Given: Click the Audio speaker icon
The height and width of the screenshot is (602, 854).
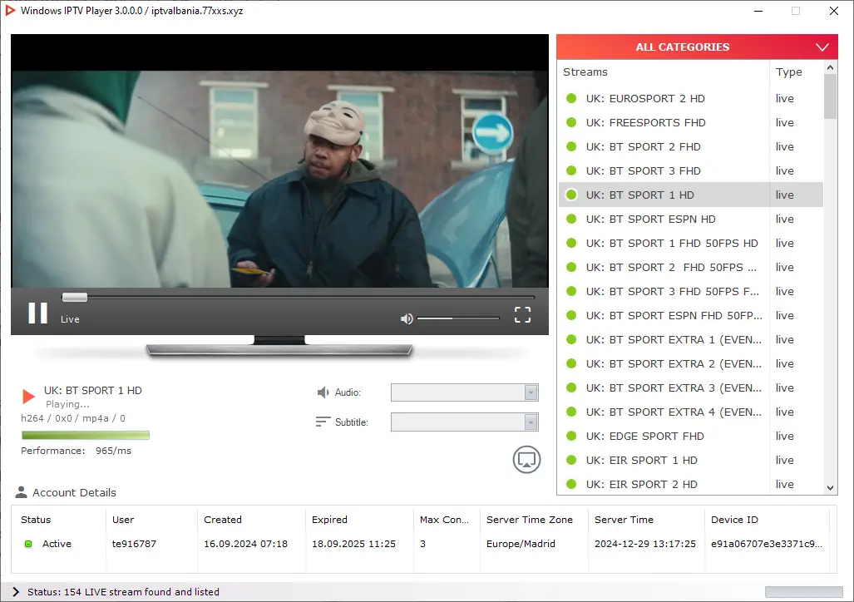Looking at the screenshot, I should [323, 392].
